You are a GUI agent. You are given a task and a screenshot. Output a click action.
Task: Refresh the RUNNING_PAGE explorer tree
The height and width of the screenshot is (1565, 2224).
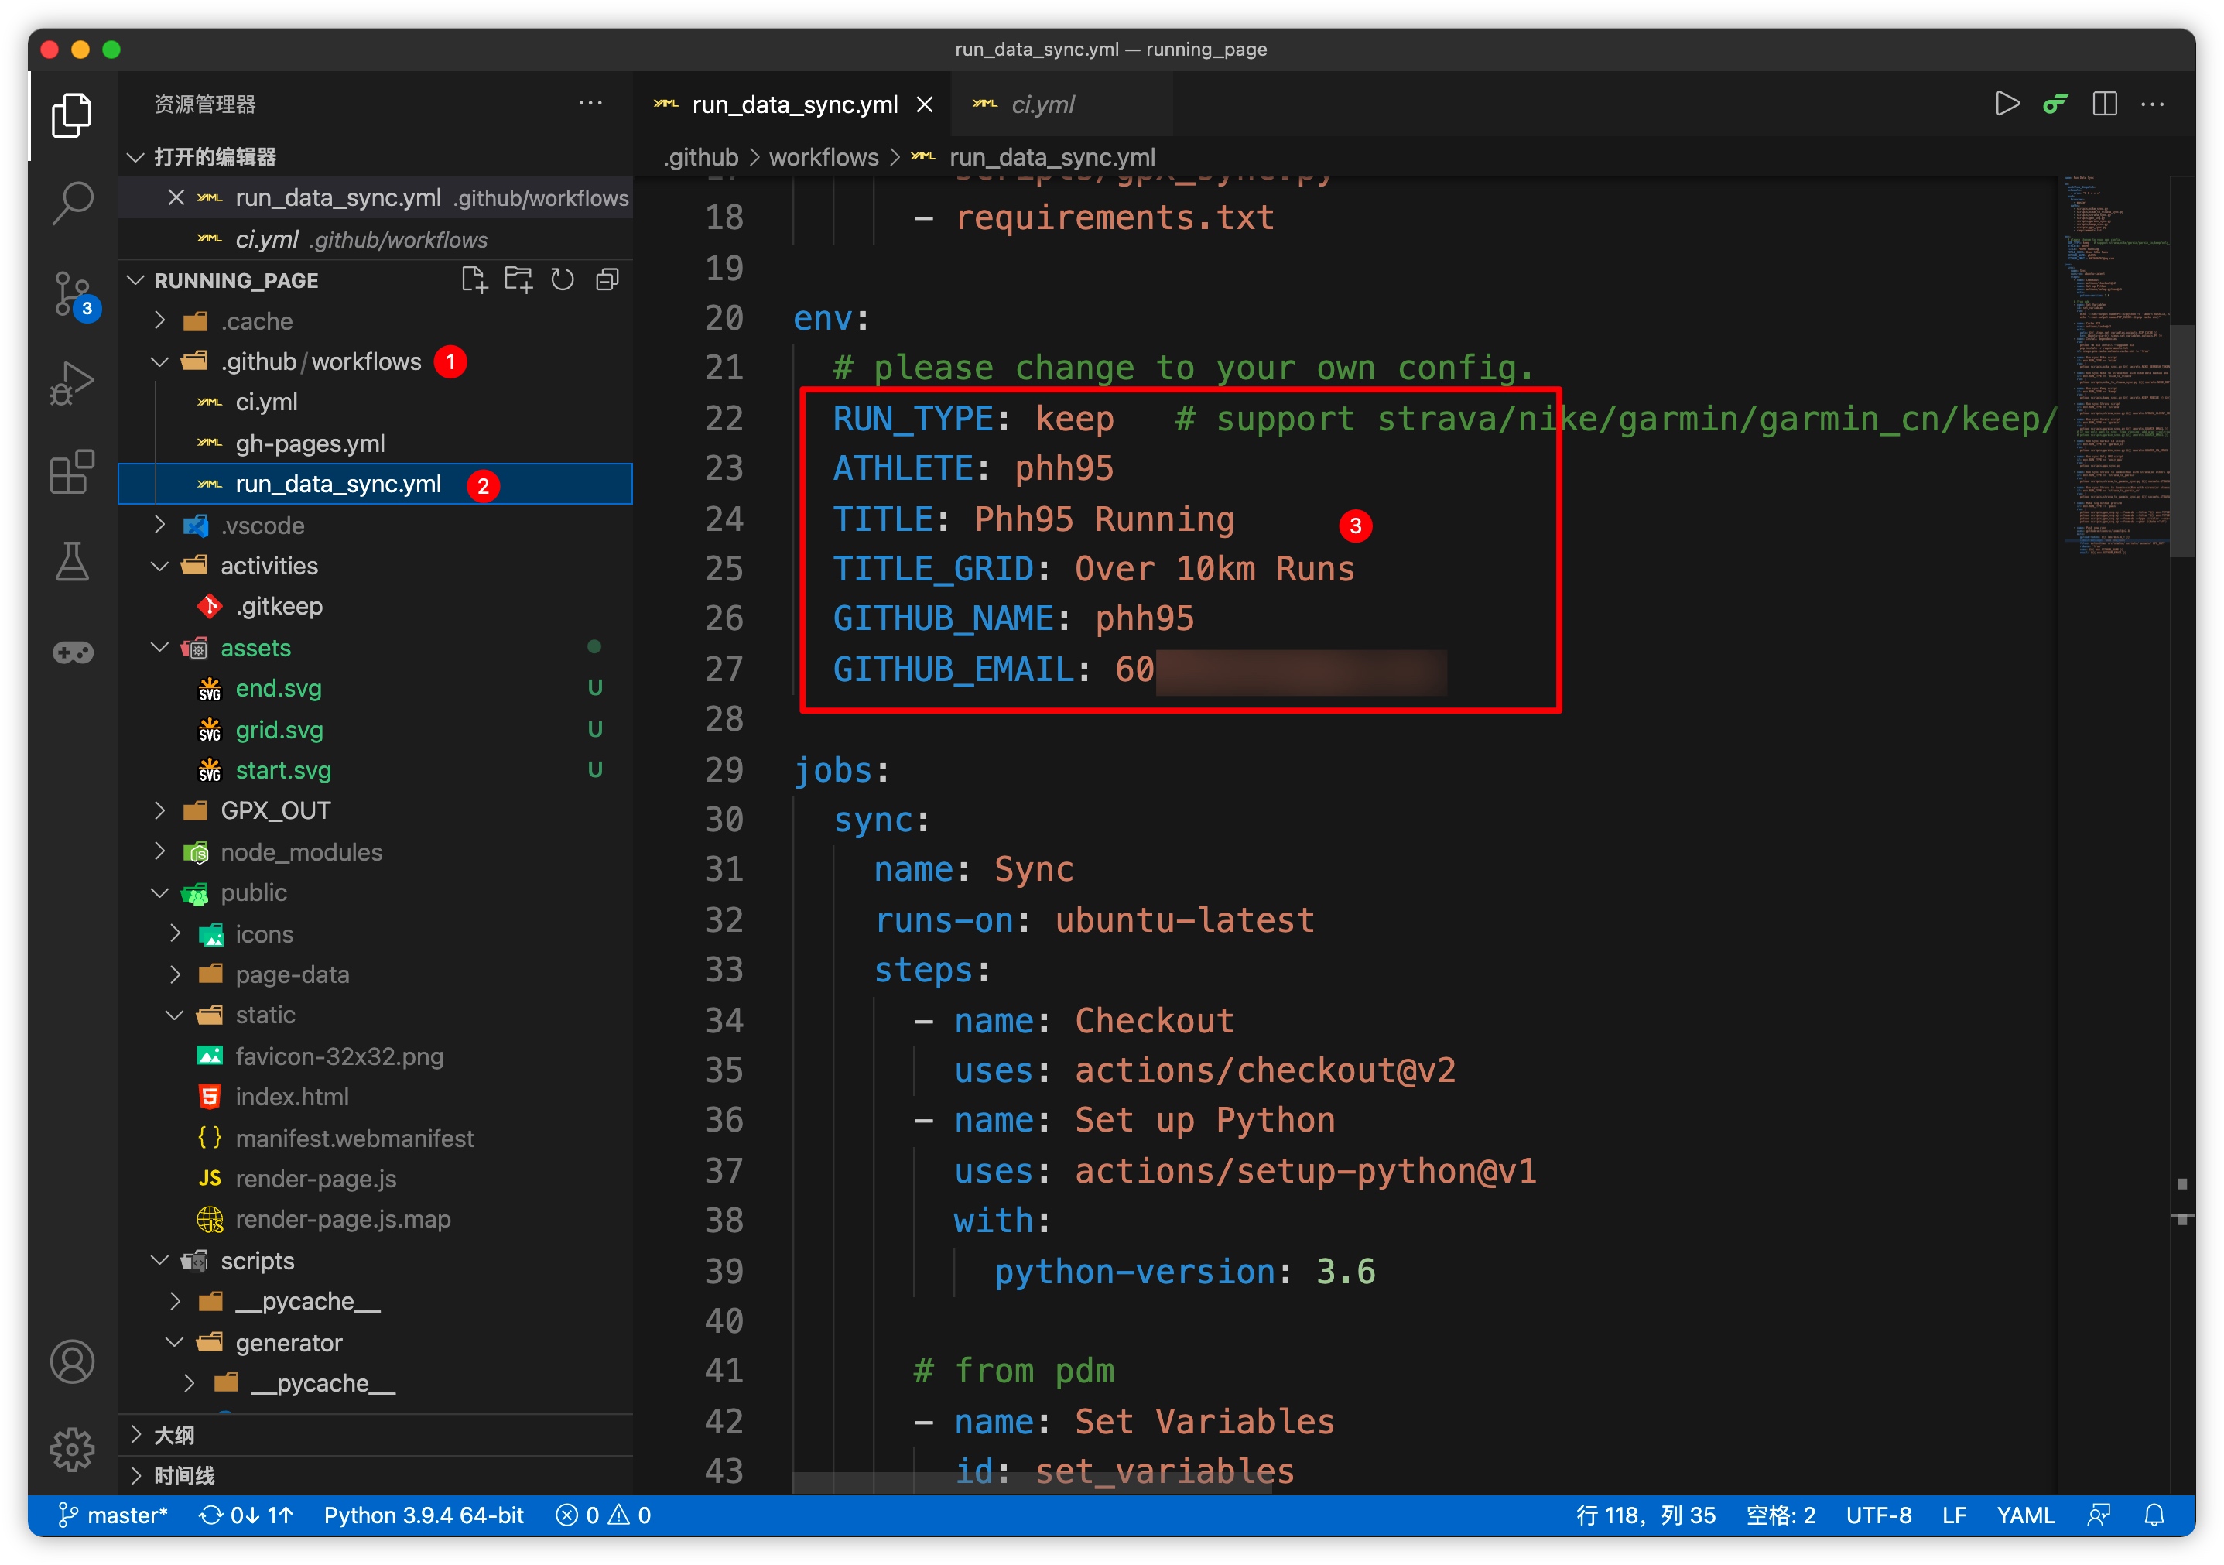point(562,280)
